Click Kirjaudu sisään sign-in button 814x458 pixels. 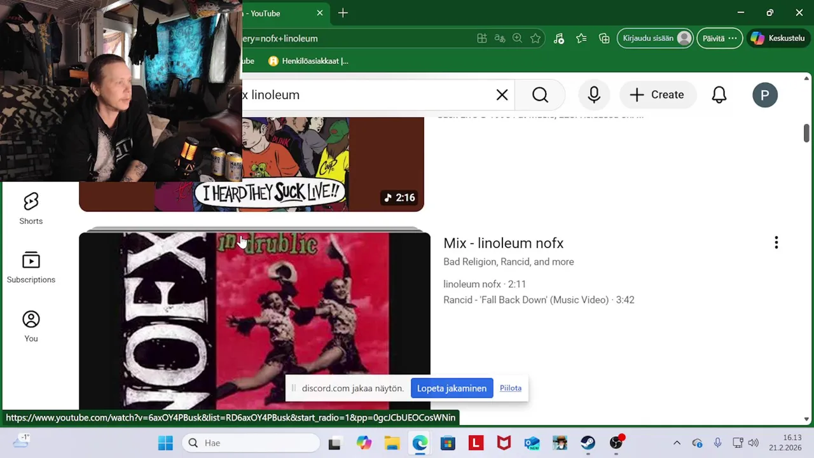tap(655, 38)
